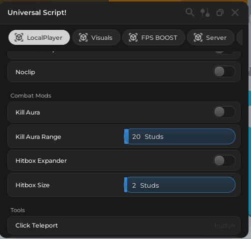Enable Hitbox Expander switch

(x=224, y=161)
